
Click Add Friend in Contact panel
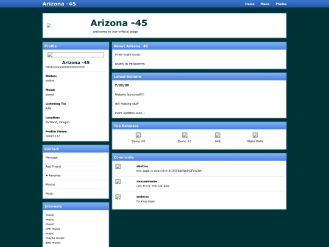[53, 166]
